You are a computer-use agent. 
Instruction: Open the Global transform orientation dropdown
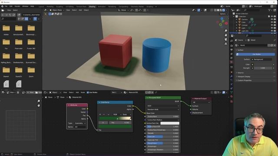[123, 10]
